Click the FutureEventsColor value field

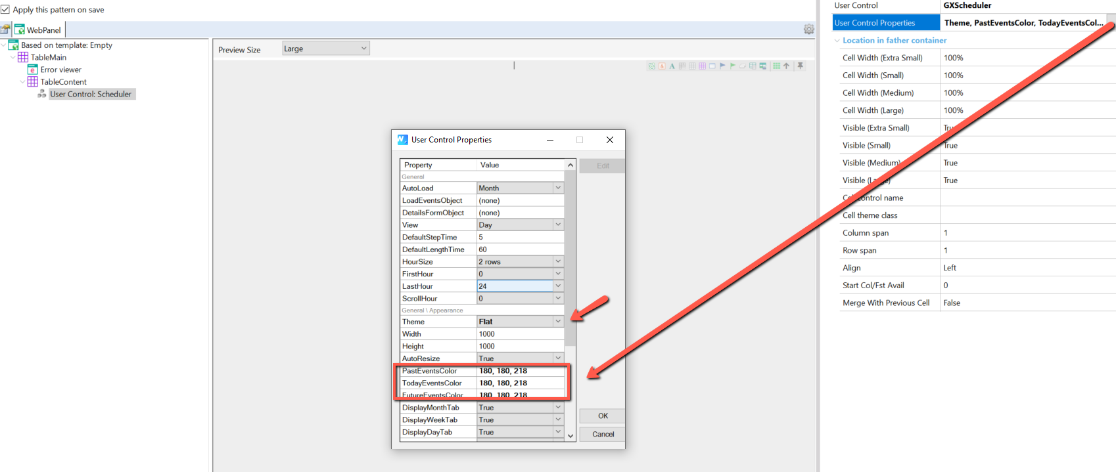point(520,395)
